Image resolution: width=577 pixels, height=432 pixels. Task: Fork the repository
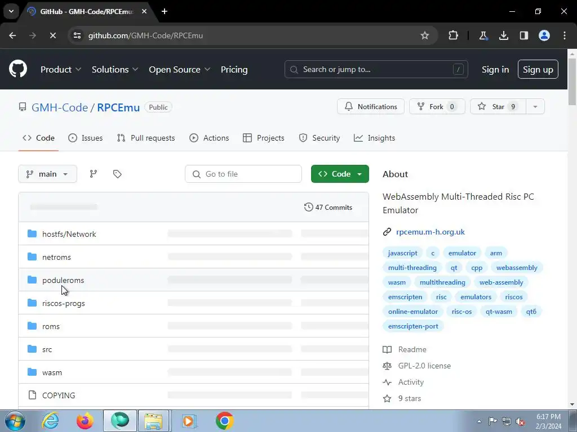(437, 106)
